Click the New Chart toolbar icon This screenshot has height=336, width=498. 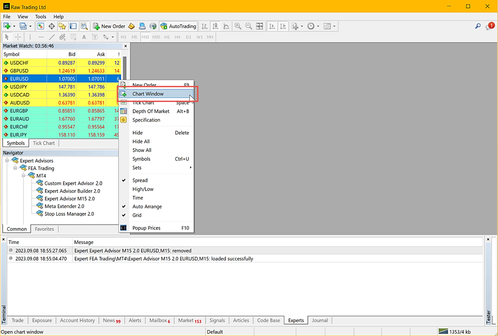(7, 26)
